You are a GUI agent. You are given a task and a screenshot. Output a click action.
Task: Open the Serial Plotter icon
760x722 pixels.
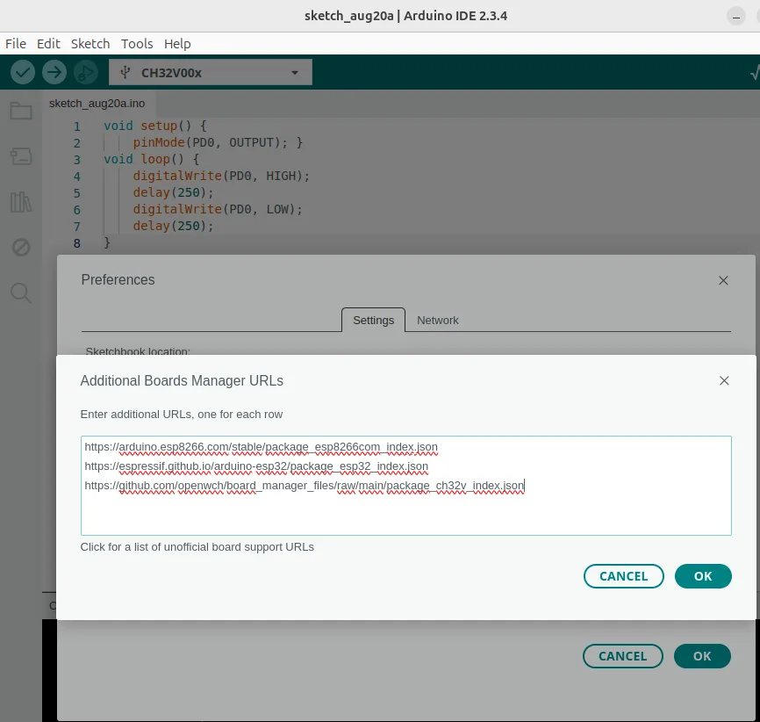[755, 73]
